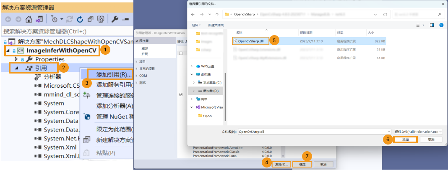Open the 组织 menu in file dialog
Image resolution: width=448 pixels, height=170 pixels.
(x=196, y=25)
